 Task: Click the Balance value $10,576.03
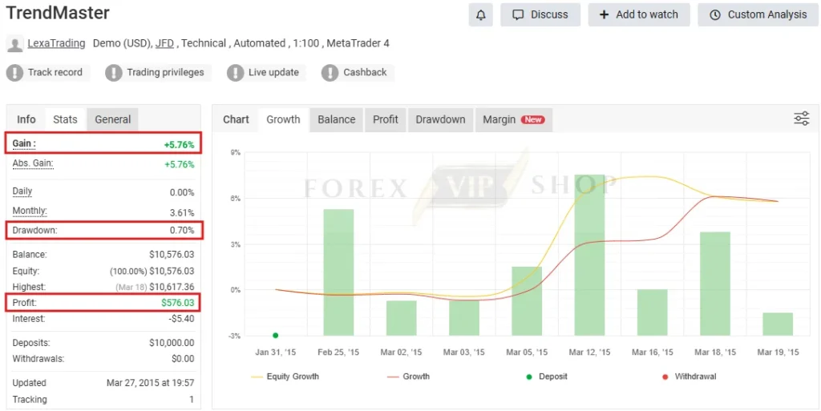(172, 255)
